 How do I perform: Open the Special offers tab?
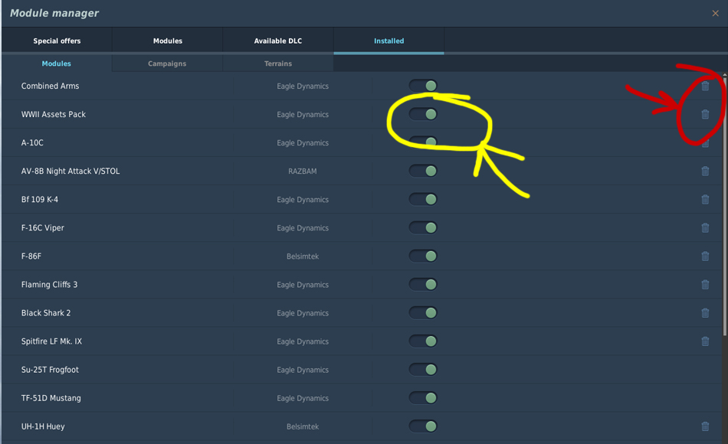[57, 41]
